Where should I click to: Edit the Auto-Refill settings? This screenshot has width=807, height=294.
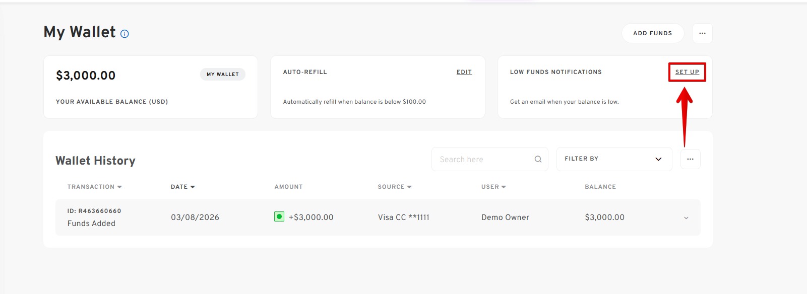(x=464, y=72)
